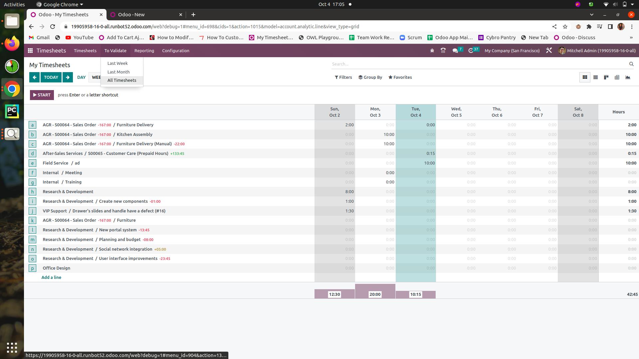Click the TODAY navigation button
The width and height of the screenshot is (639, 359).
click(x=51, y=77)
